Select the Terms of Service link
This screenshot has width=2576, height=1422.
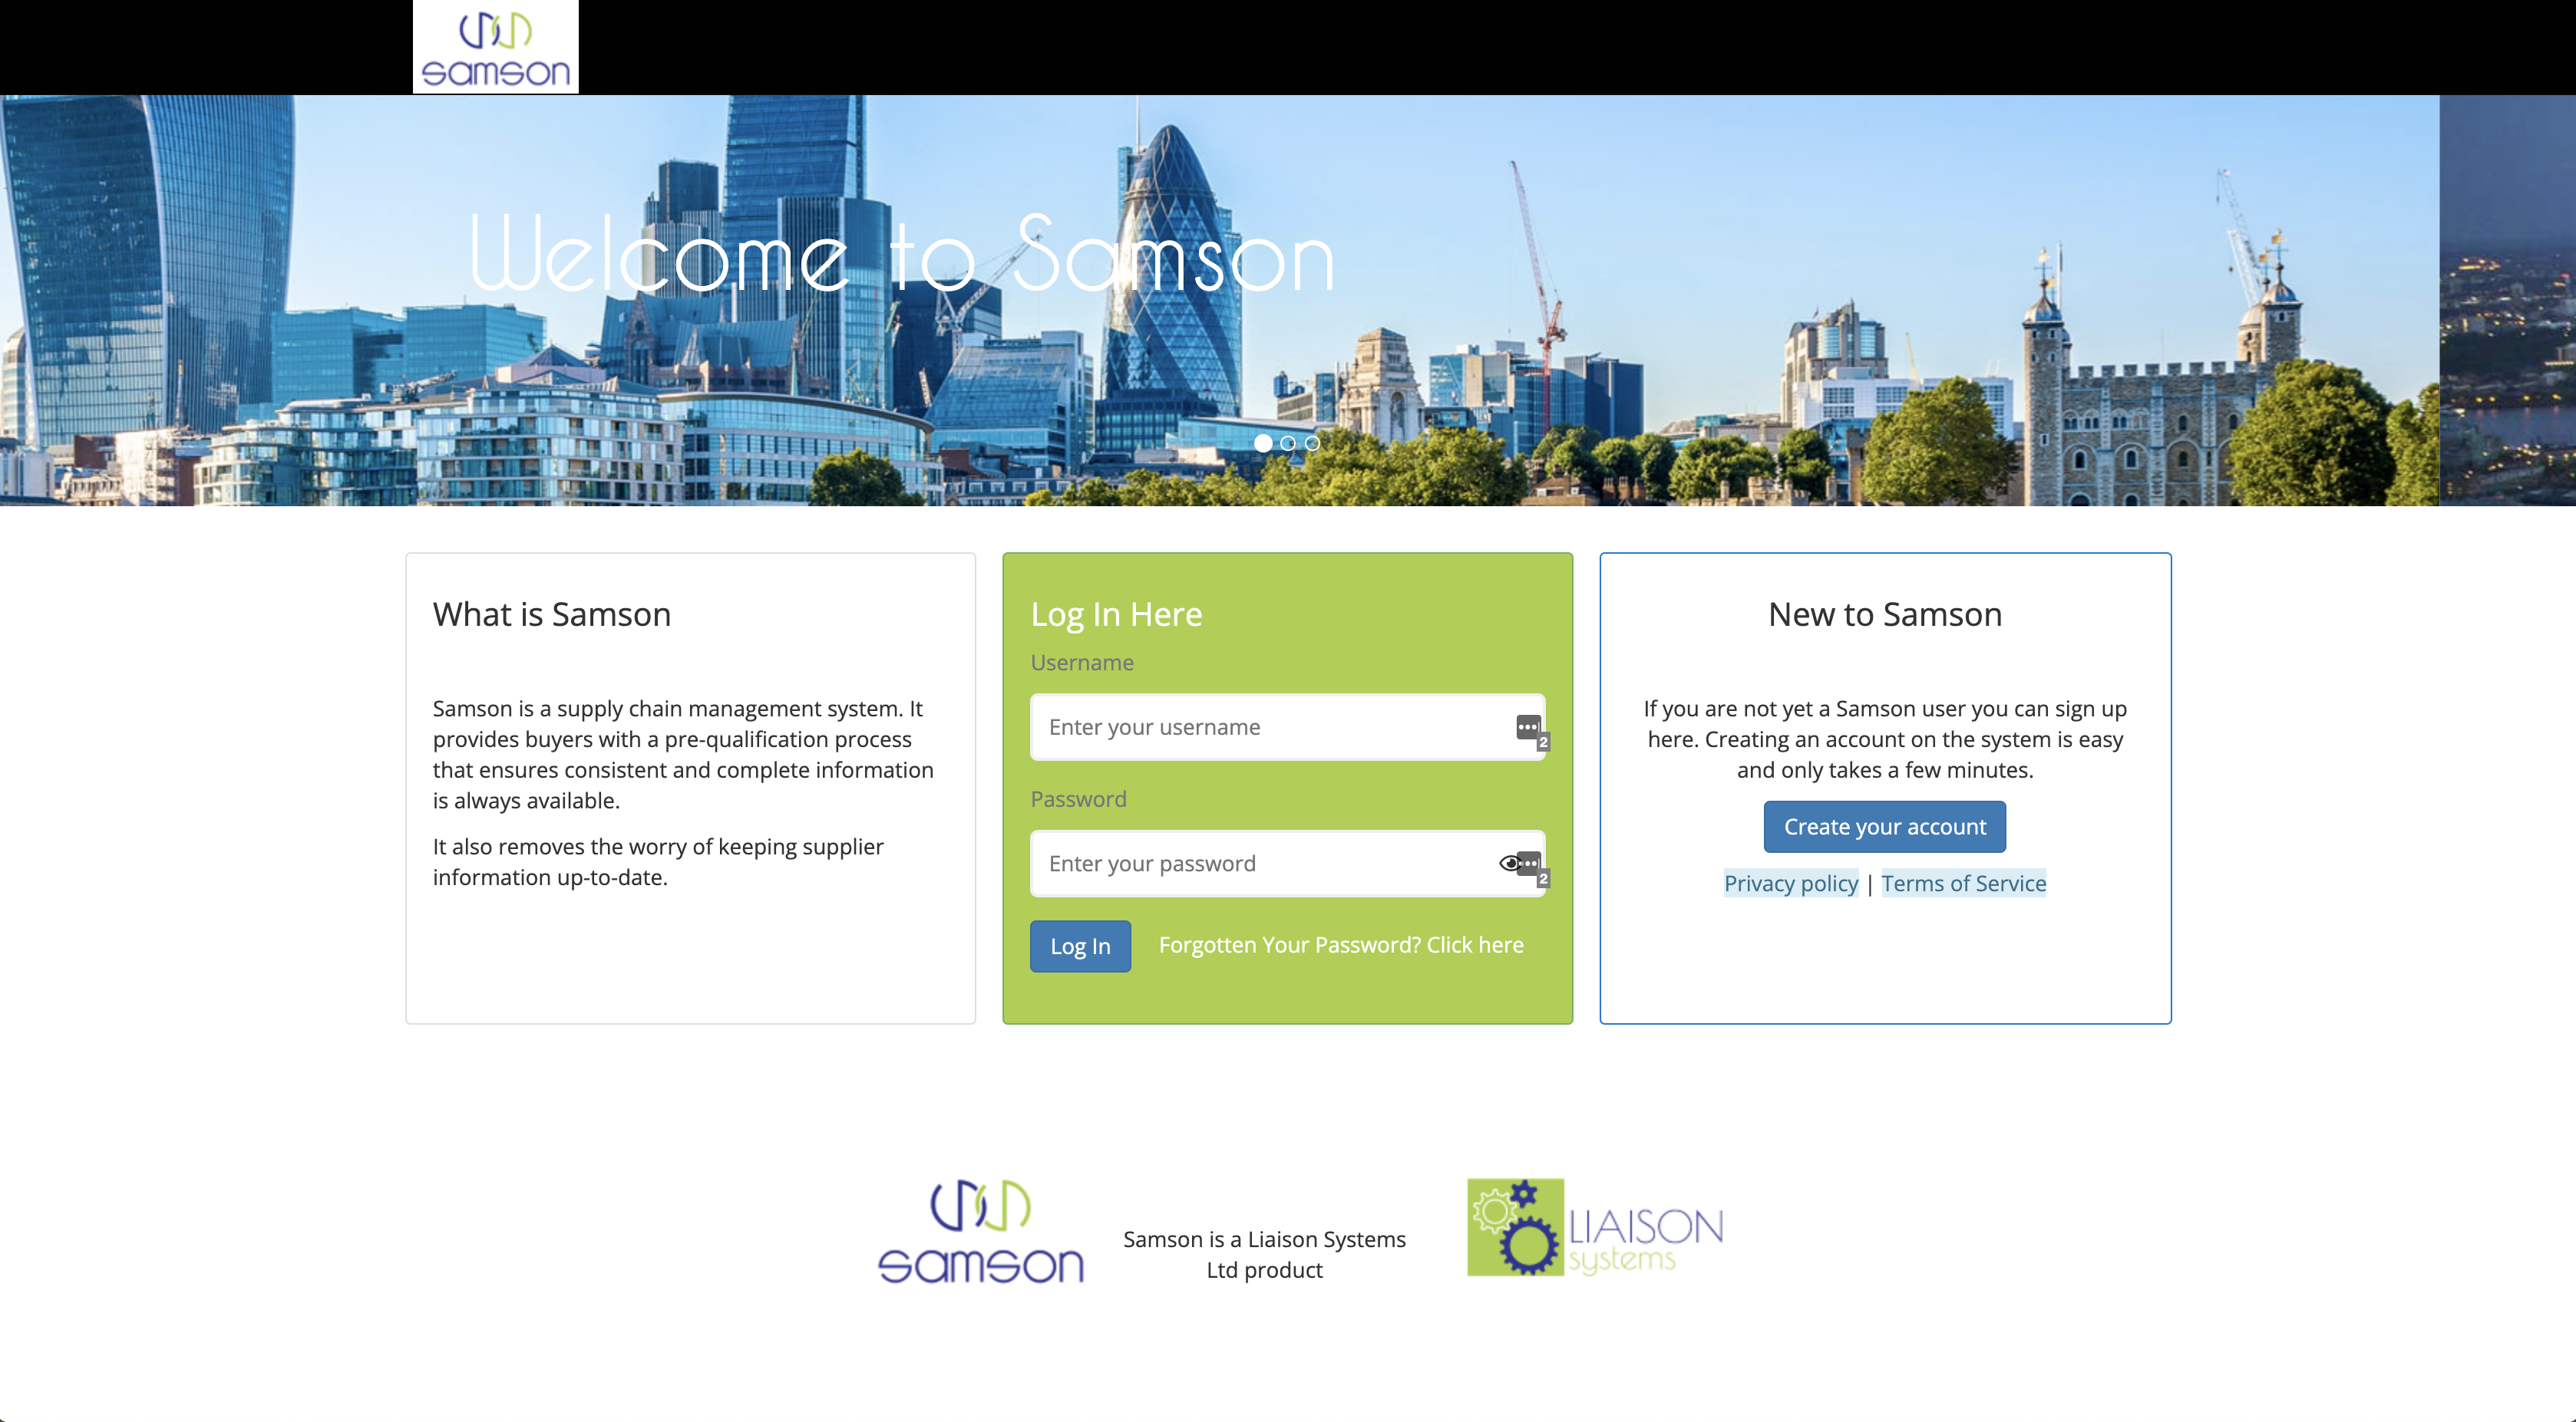pos(1963,881)
